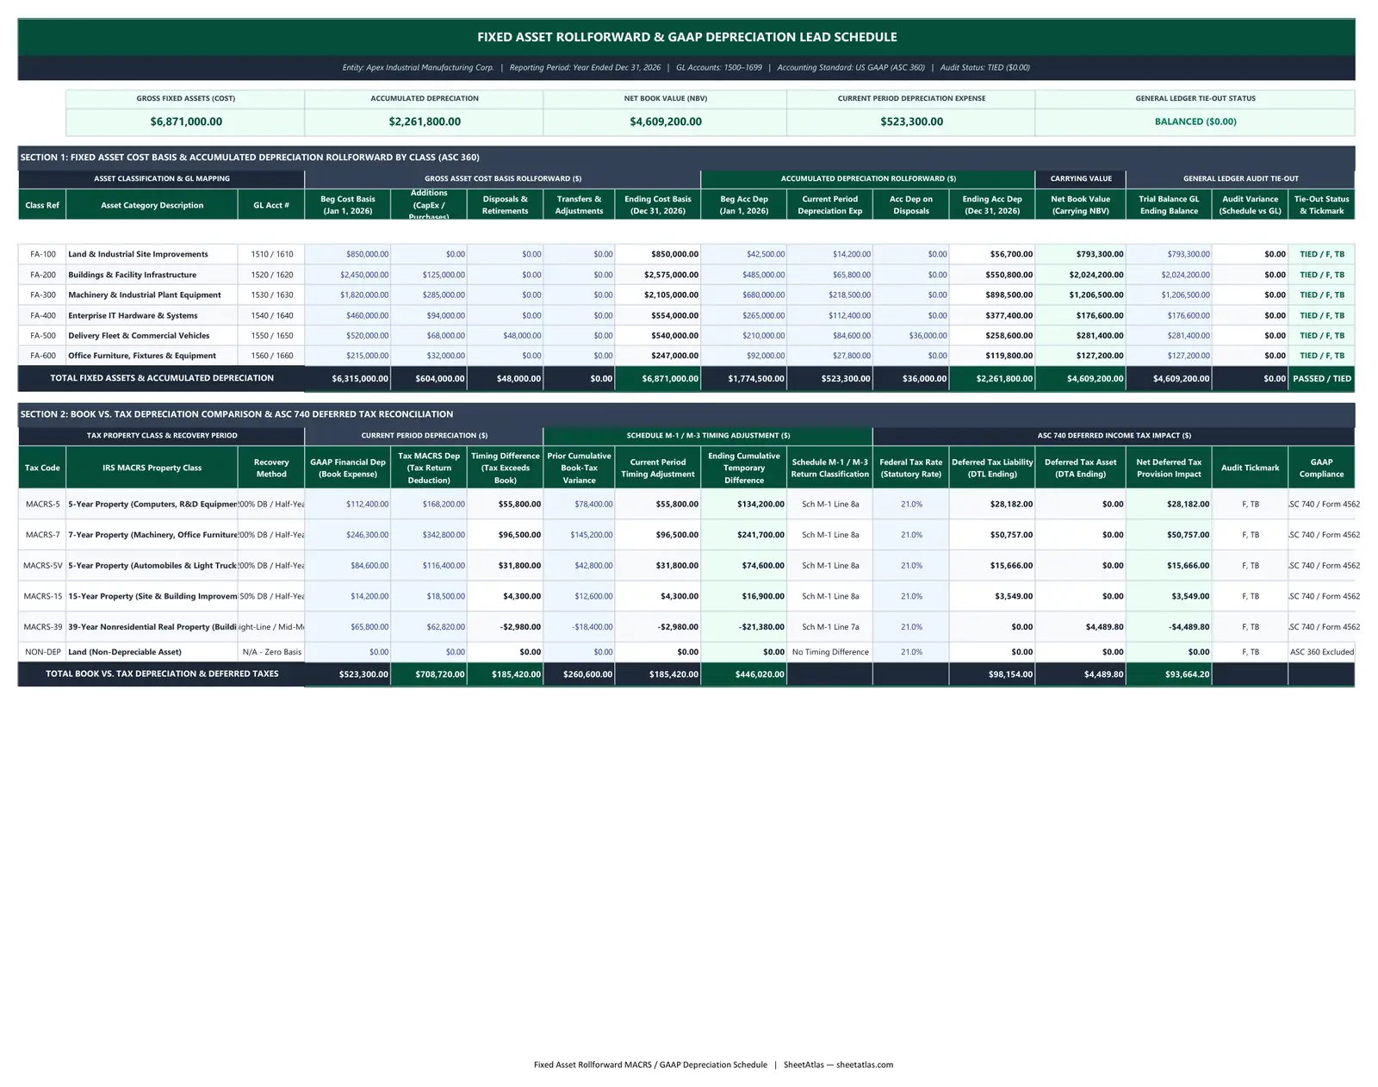Click the total deferred tax liability $98,154.00
This screenshot has width=1378, height=1087.
(x=992, y=674)
